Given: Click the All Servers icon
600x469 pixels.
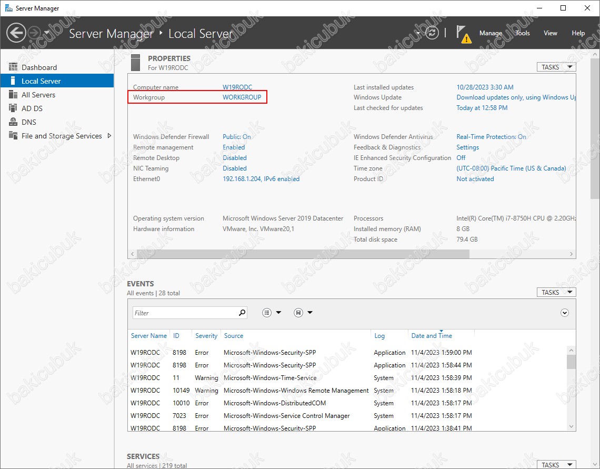Looking at the screenshot, I should pyautogui.click(x=13, y=95).
